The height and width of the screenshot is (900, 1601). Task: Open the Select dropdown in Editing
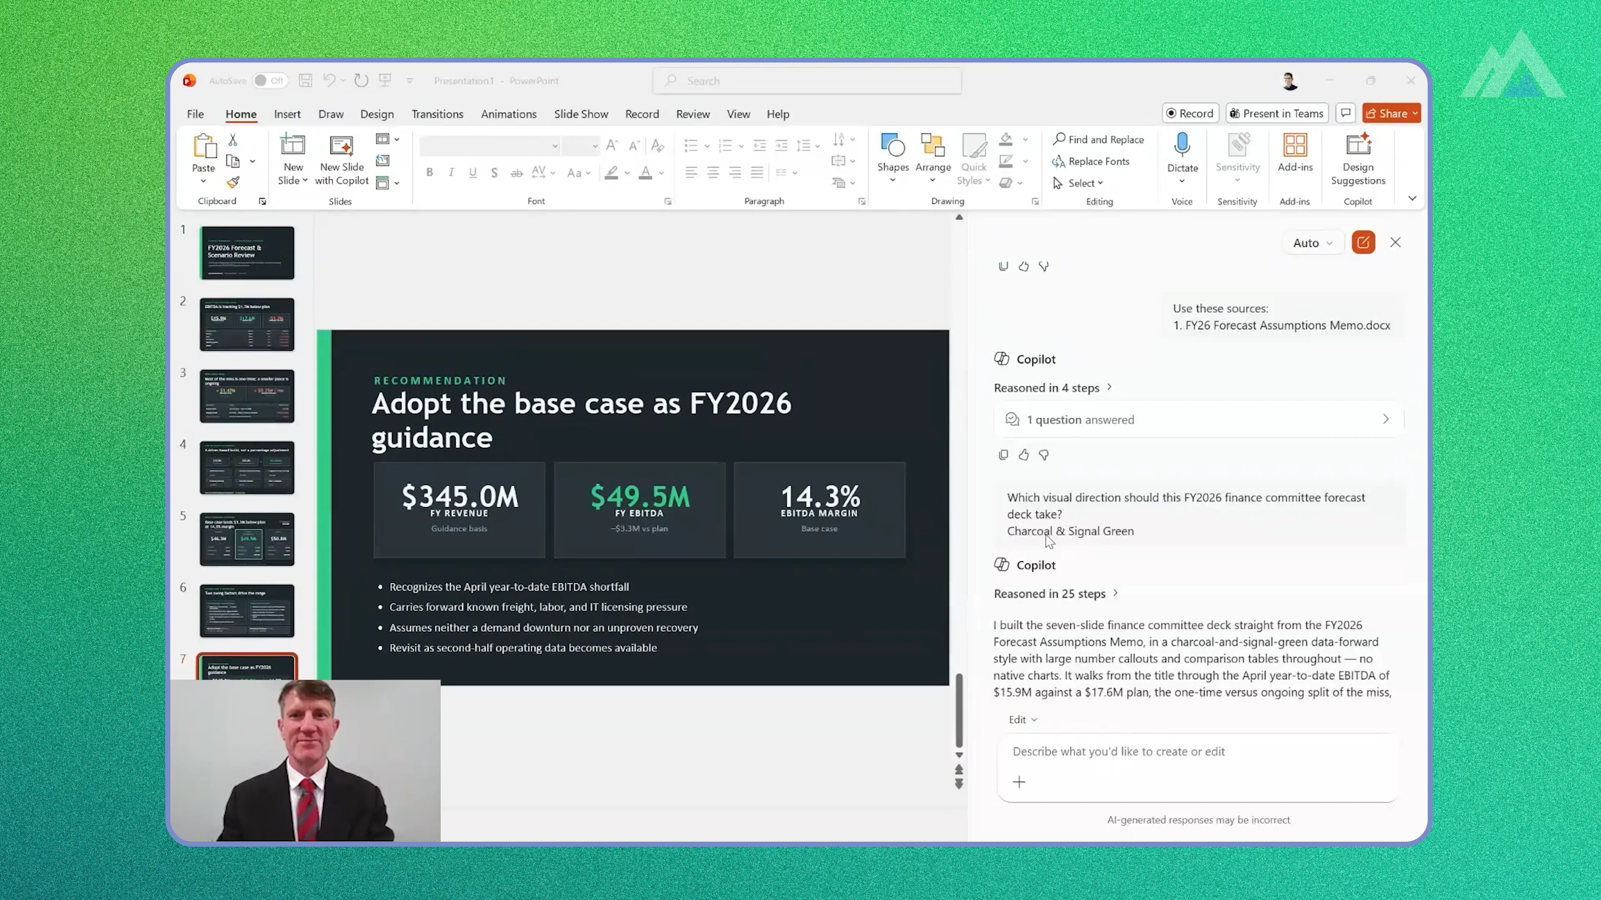[1079, 183]
